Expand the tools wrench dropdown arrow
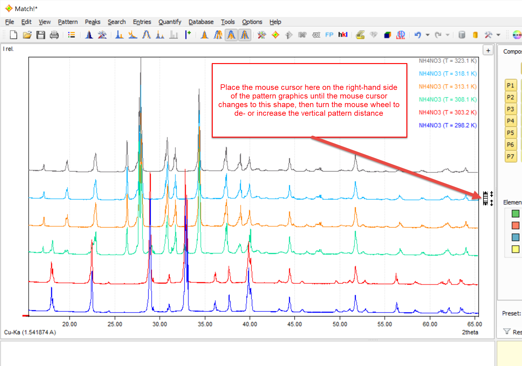Image resolution: width=522 pixels, height=366 pixels. click(498, 35)
